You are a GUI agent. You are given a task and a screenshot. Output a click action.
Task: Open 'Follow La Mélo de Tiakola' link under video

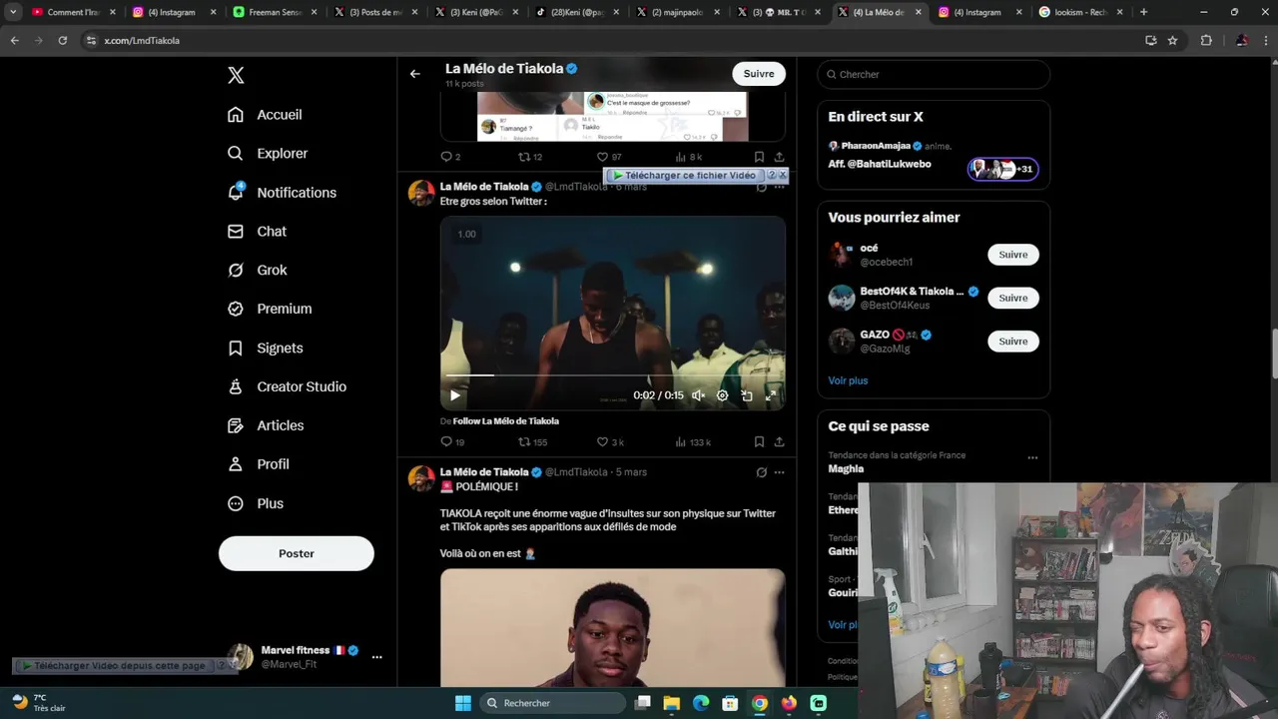point(506,421)
